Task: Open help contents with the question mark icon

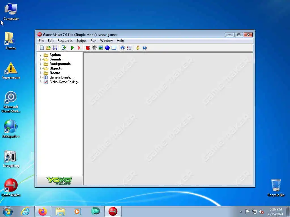Action: 144,48
